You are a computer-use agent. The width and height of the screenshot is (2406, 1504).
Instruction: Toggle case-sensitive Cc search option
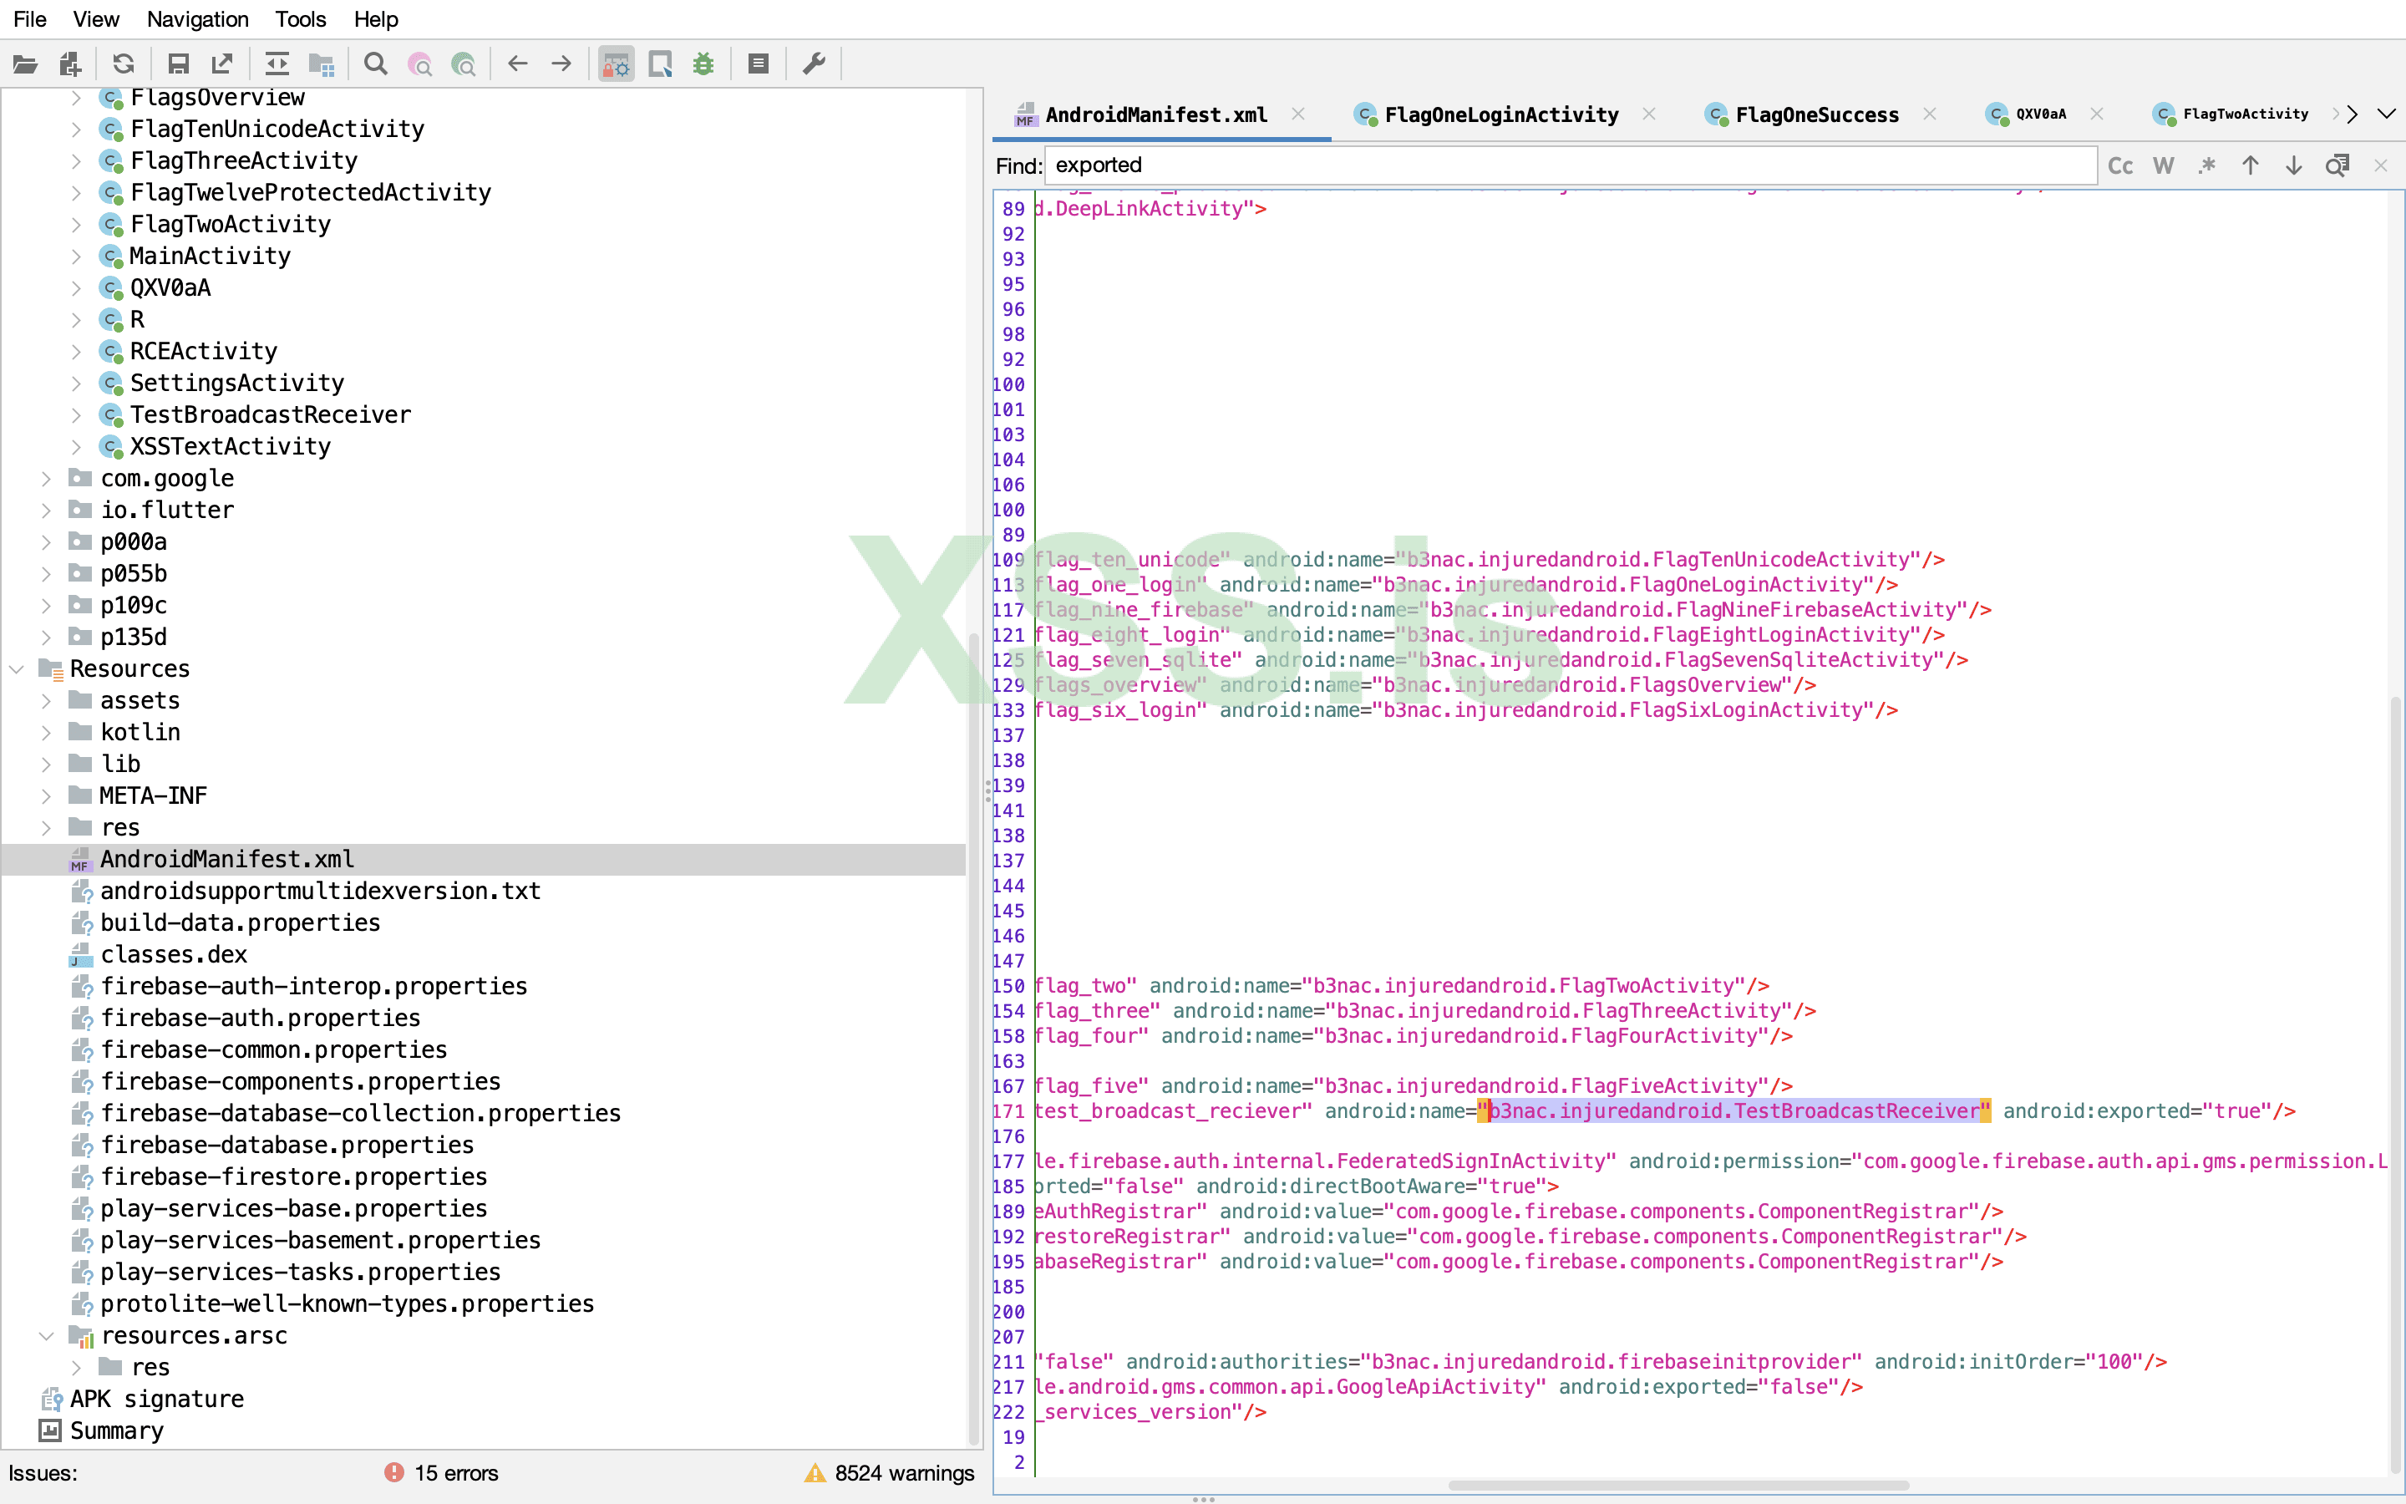[2119, 166]
